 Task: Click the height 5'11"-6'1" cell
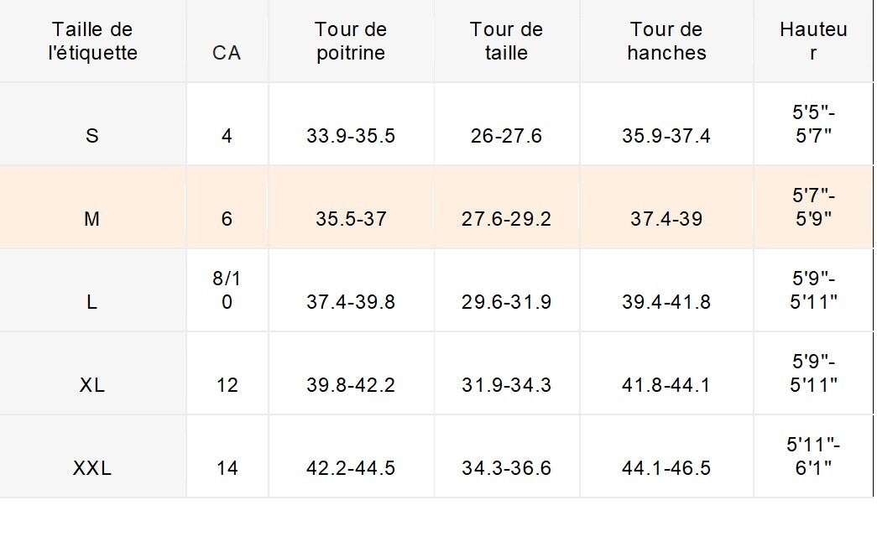813,456
